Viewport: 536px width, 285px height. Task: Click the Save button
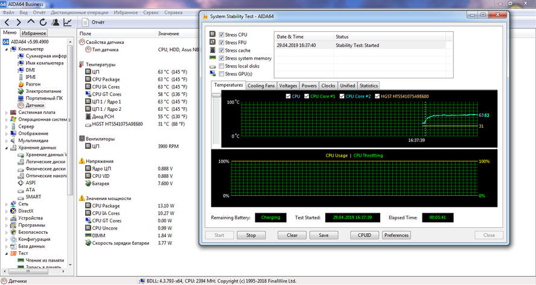point(324,235)
